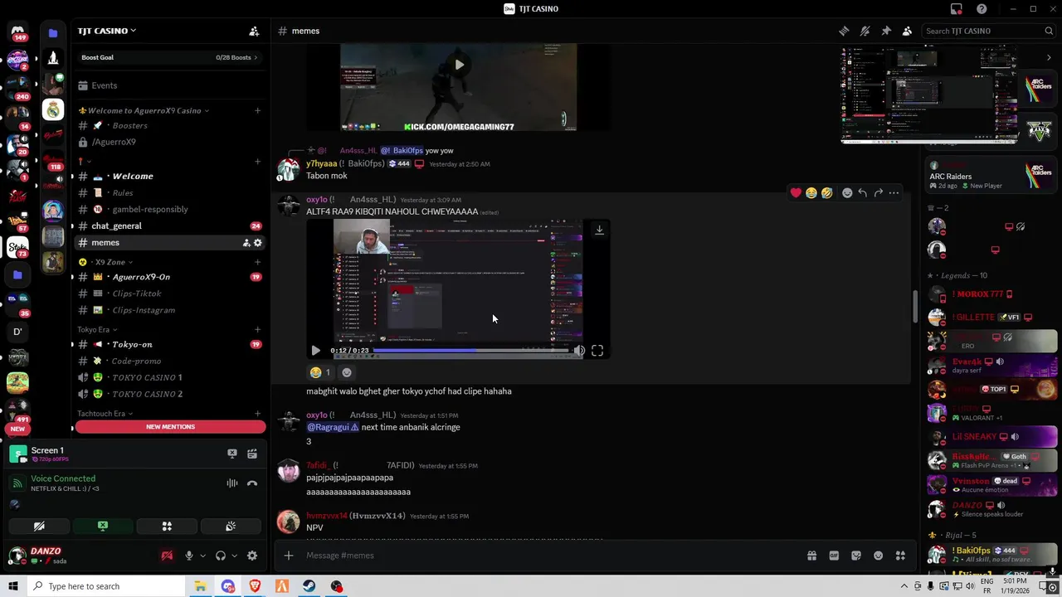Add heart reaction from message hover toolbar

pyautogui.click(x=796, y=193)
